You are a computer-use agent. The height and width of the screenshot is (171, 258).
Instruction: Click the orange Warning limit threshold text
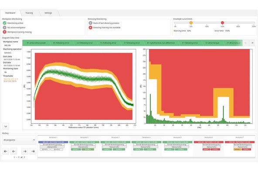(11, 79)
